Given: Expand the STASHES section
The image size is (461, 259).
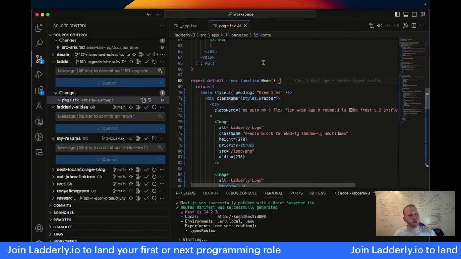Looking at the screenshot, I should pyautogui.click(x=62, y=227).
